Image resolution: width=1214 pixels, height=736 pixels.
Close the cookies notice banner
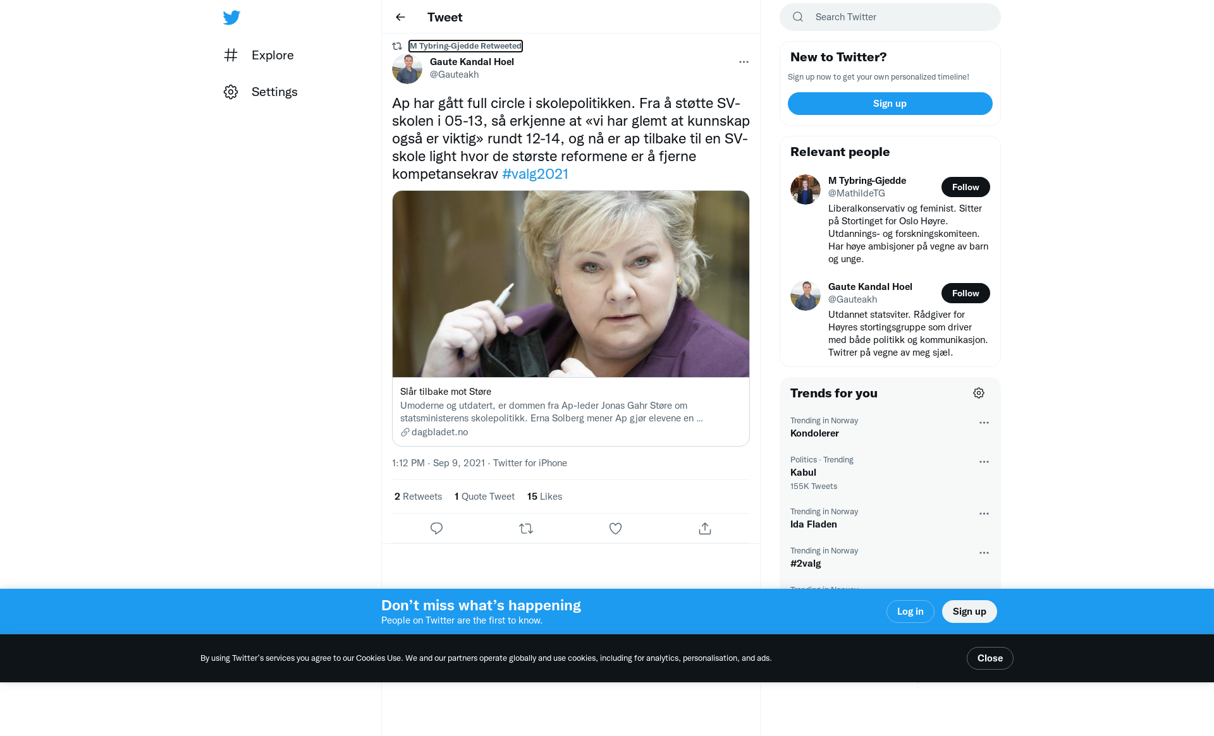click(x=990, y=658)
